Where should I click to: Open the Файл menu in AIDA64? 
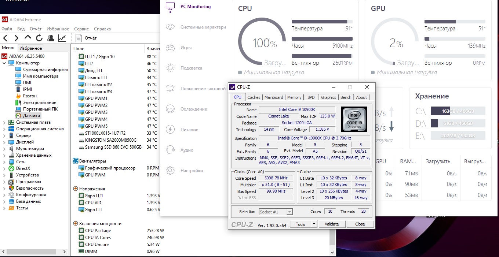point(7,29)
